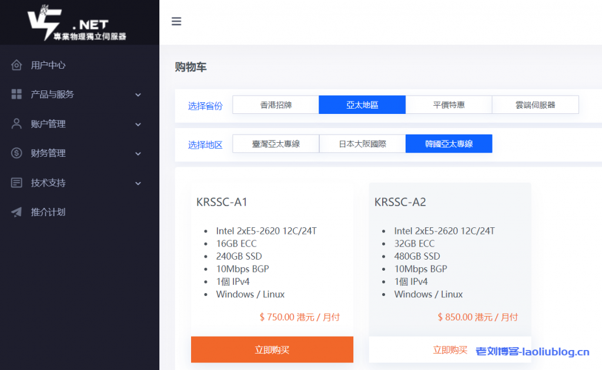Click the hamburger menu icon
602x370 pixels.
pyautogui.click(x=176, y=21)
